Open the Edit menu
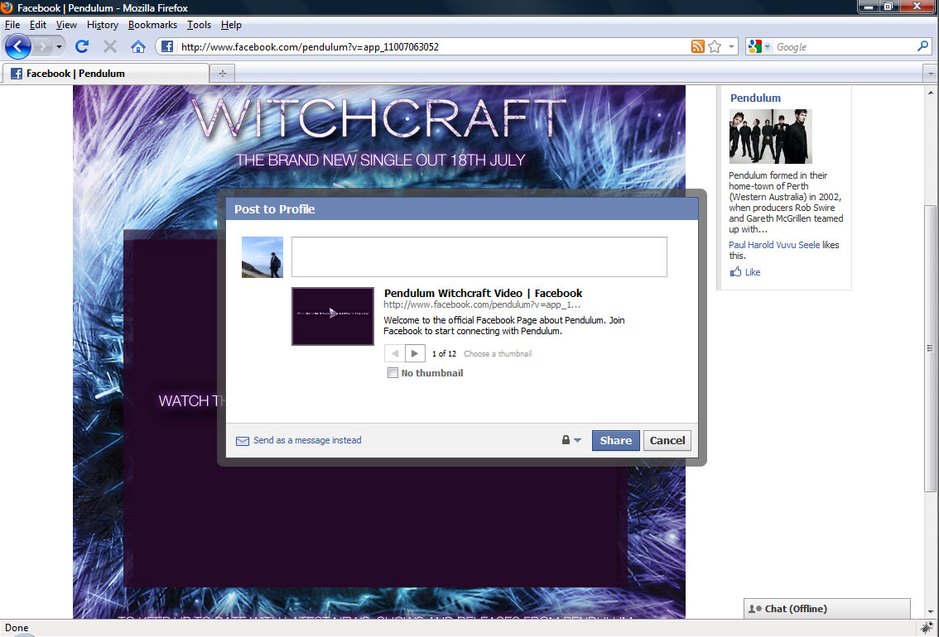 coord(38,25)
